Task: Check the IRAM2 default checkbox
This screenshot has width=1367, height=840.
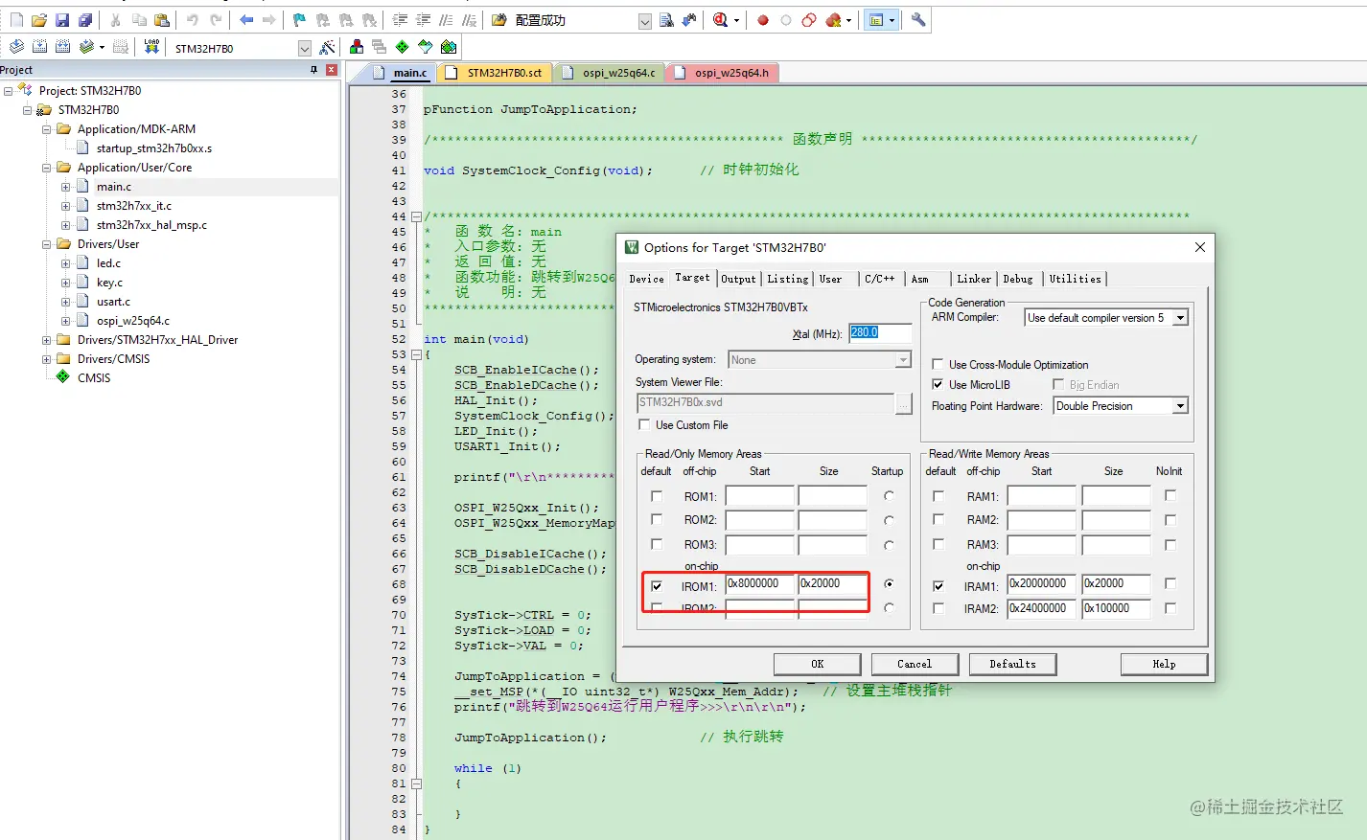Action: point(938,608)
